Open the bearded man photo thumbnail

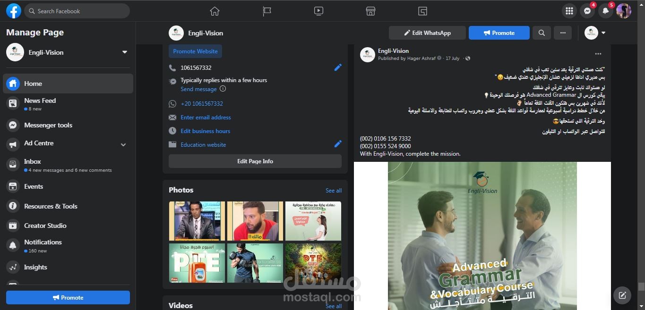tap(255, 221)
